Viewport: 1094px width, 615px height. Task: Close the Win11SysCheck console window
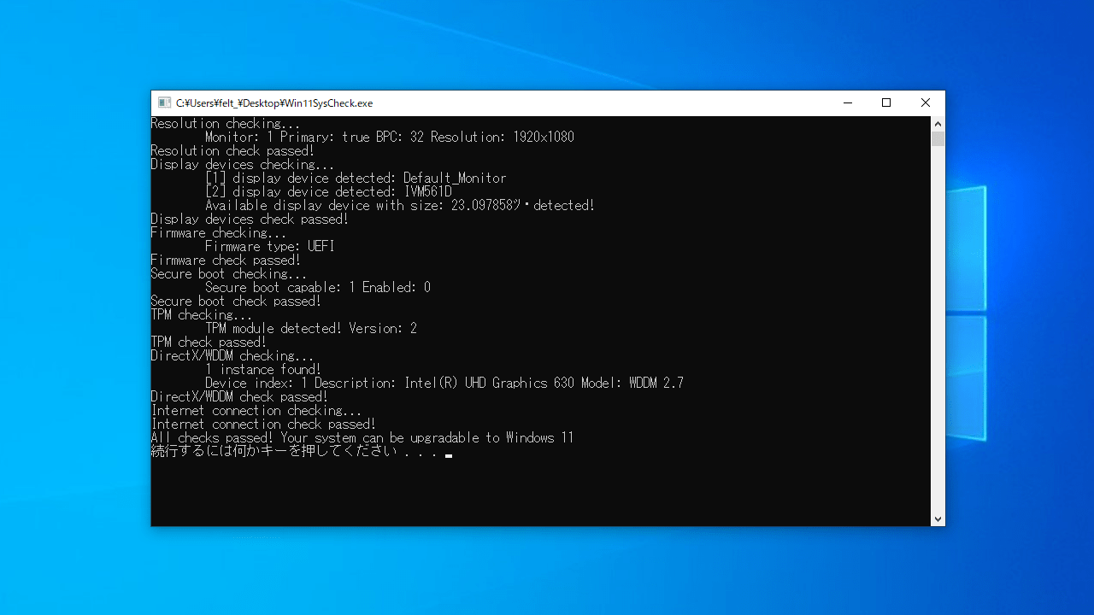pyautogui.click(x=926, y=102)
